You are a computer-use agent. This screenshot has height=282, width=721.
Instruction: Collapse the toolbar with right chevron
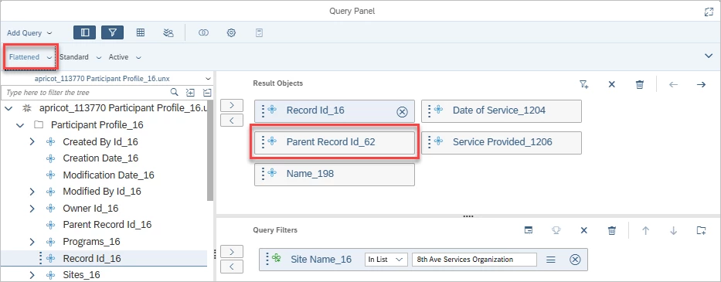pyautogui.click(x=709, y=56)
